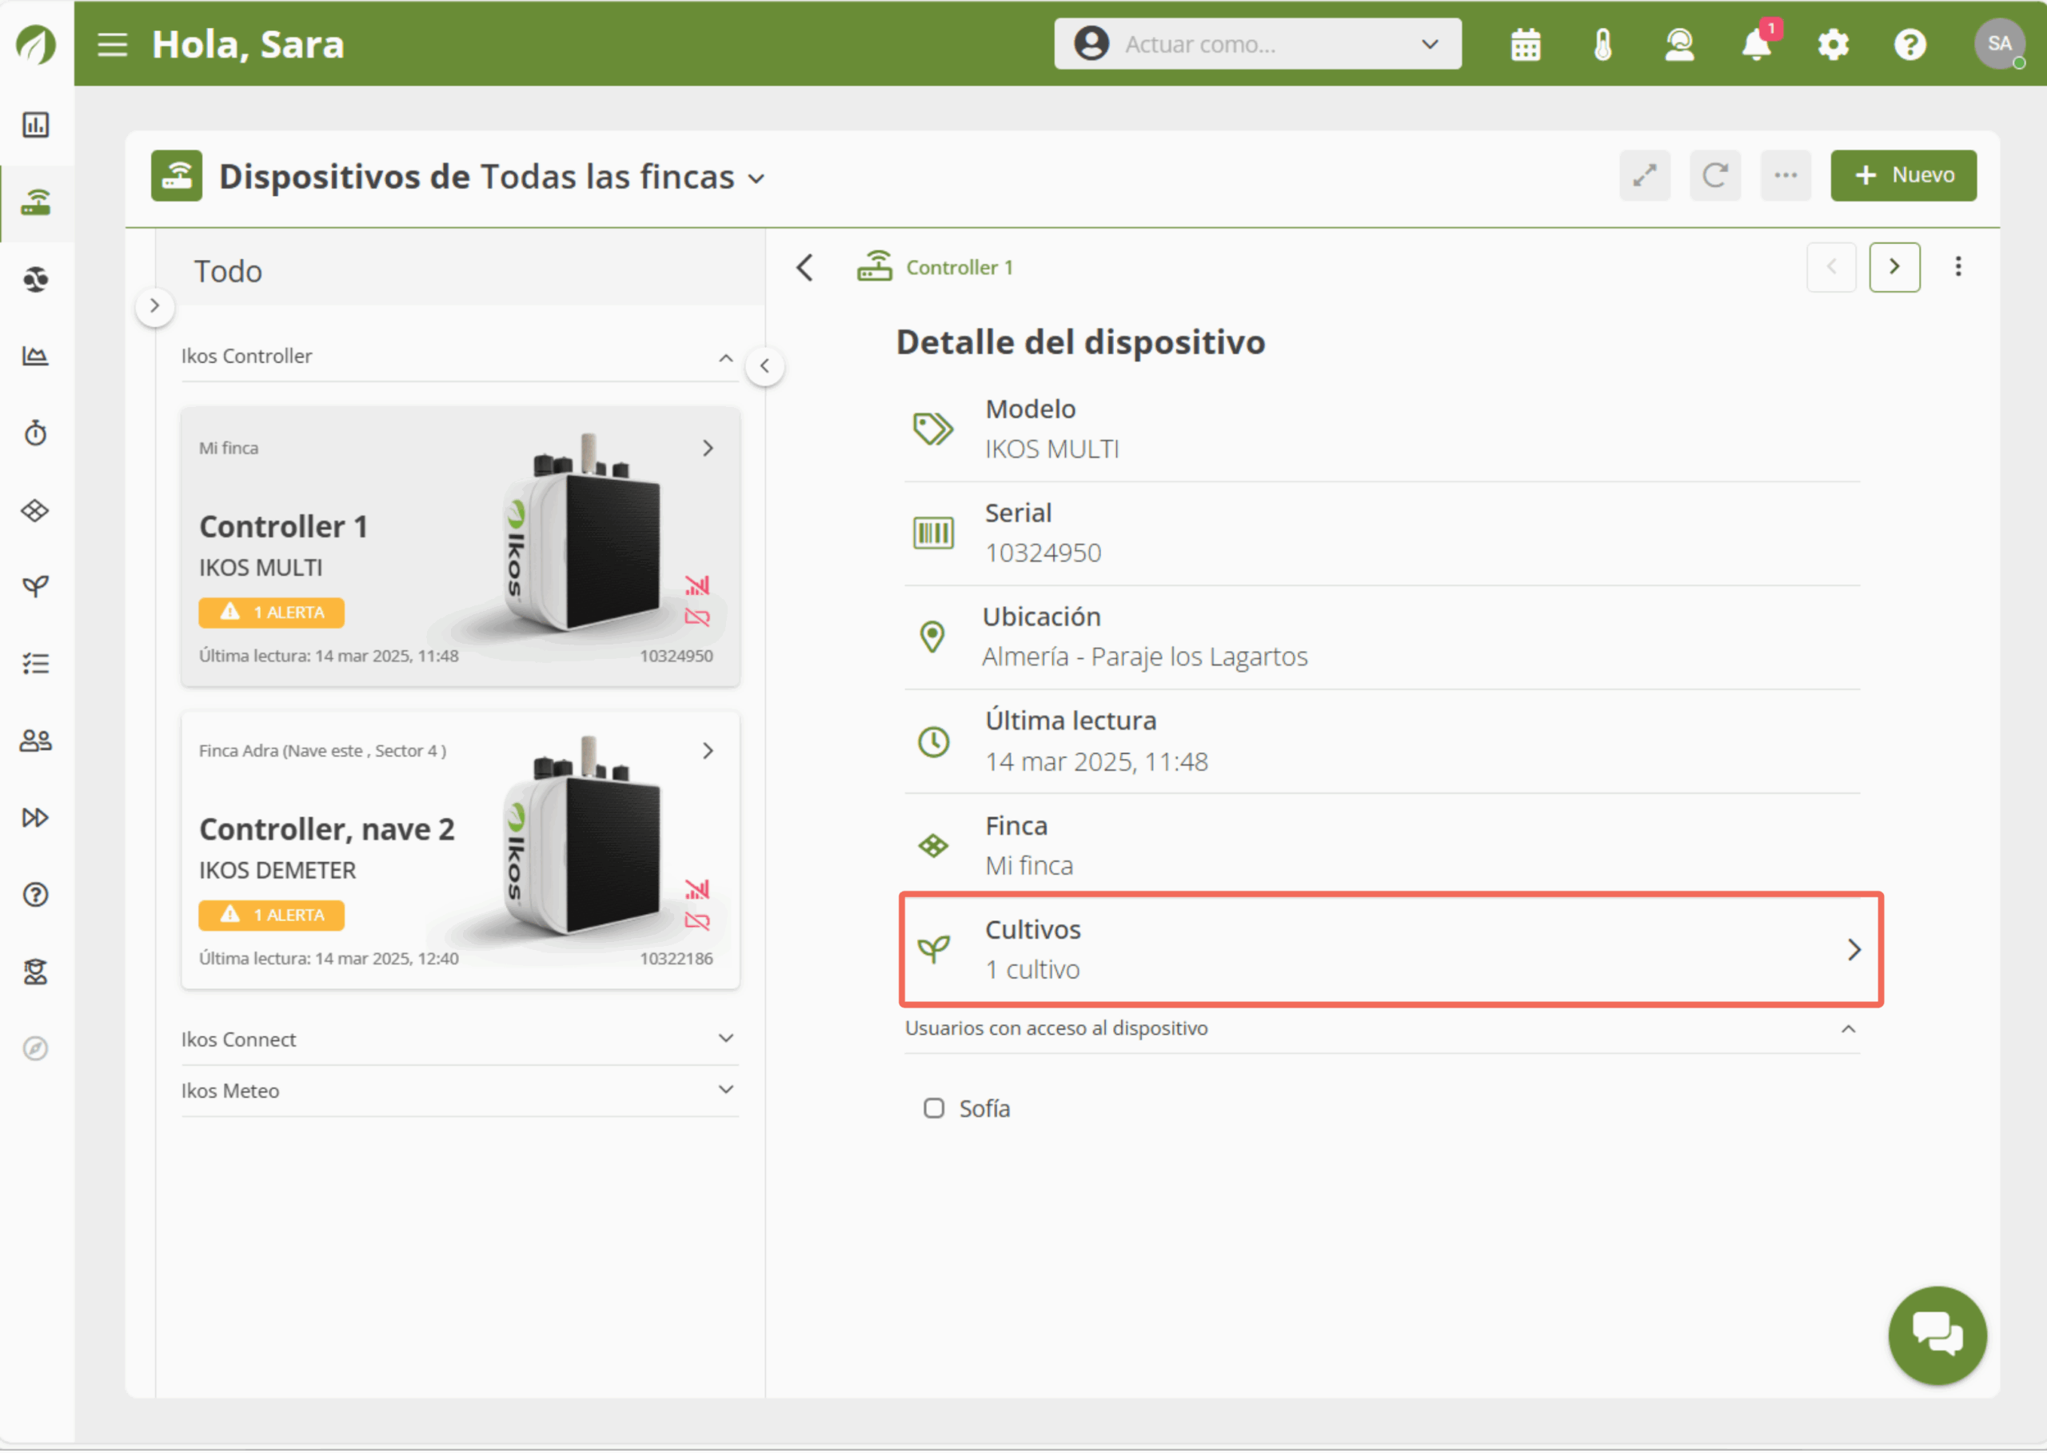Open the three-dot device options menu
The height and width of the screenshot is (1453, 2047).
point(1957,266)
